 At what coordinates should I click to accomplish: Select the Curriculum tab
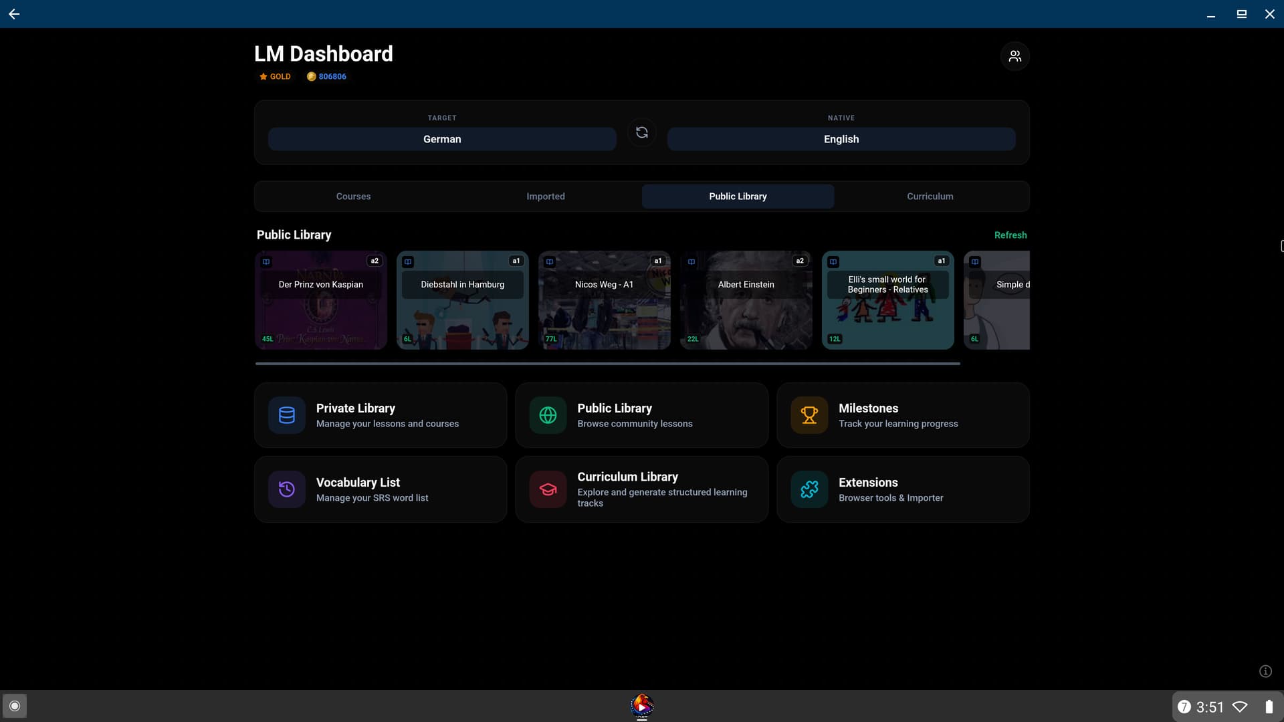point(930,197)
